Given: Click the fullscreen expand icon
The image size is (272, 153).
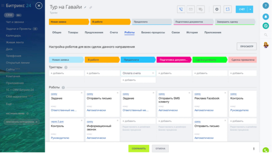Looking at the screenshot, I should click(228, 9).
